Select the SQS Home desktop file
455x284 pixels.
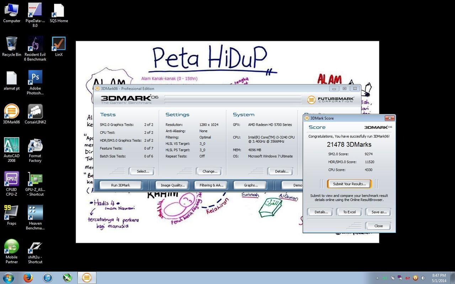(x=59, y=13)
